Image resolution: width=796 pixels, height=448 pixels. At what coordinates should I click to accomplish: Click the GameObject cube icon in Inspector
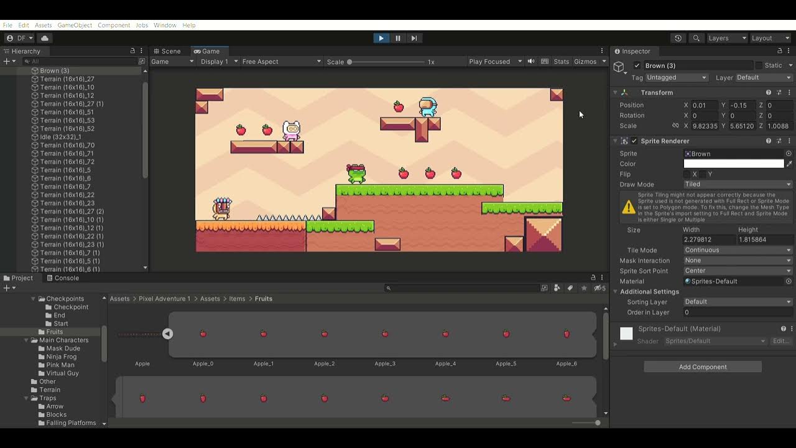[619, 67]
